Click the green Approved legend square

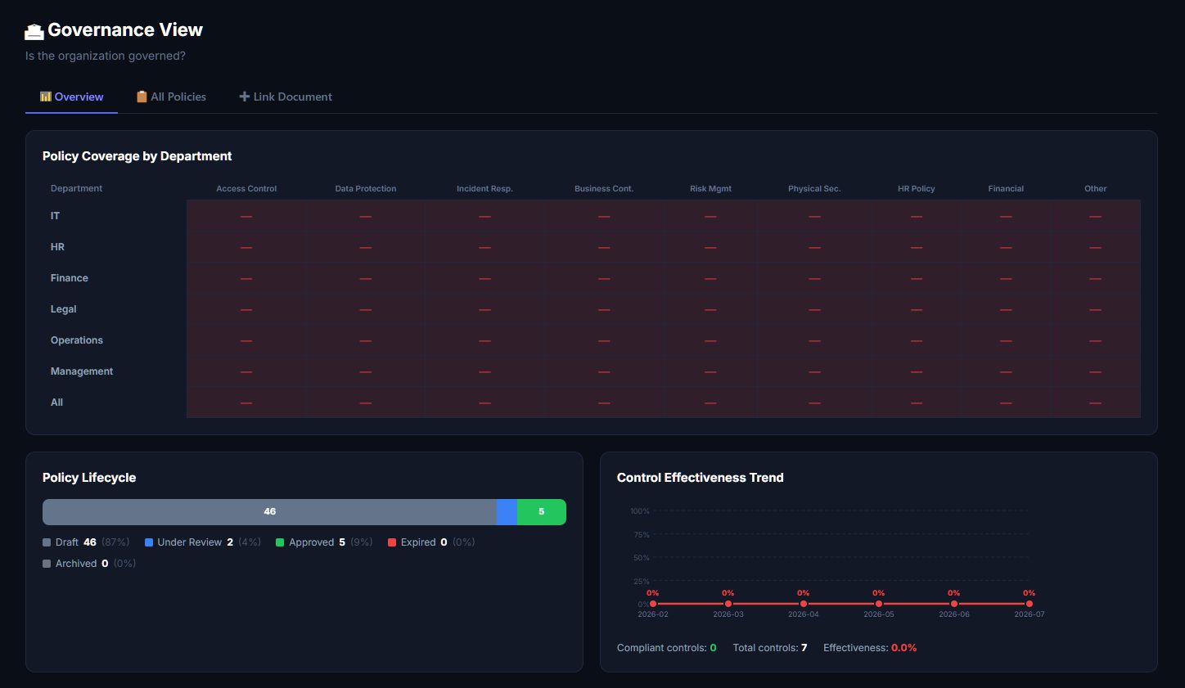tap(280, 542)
